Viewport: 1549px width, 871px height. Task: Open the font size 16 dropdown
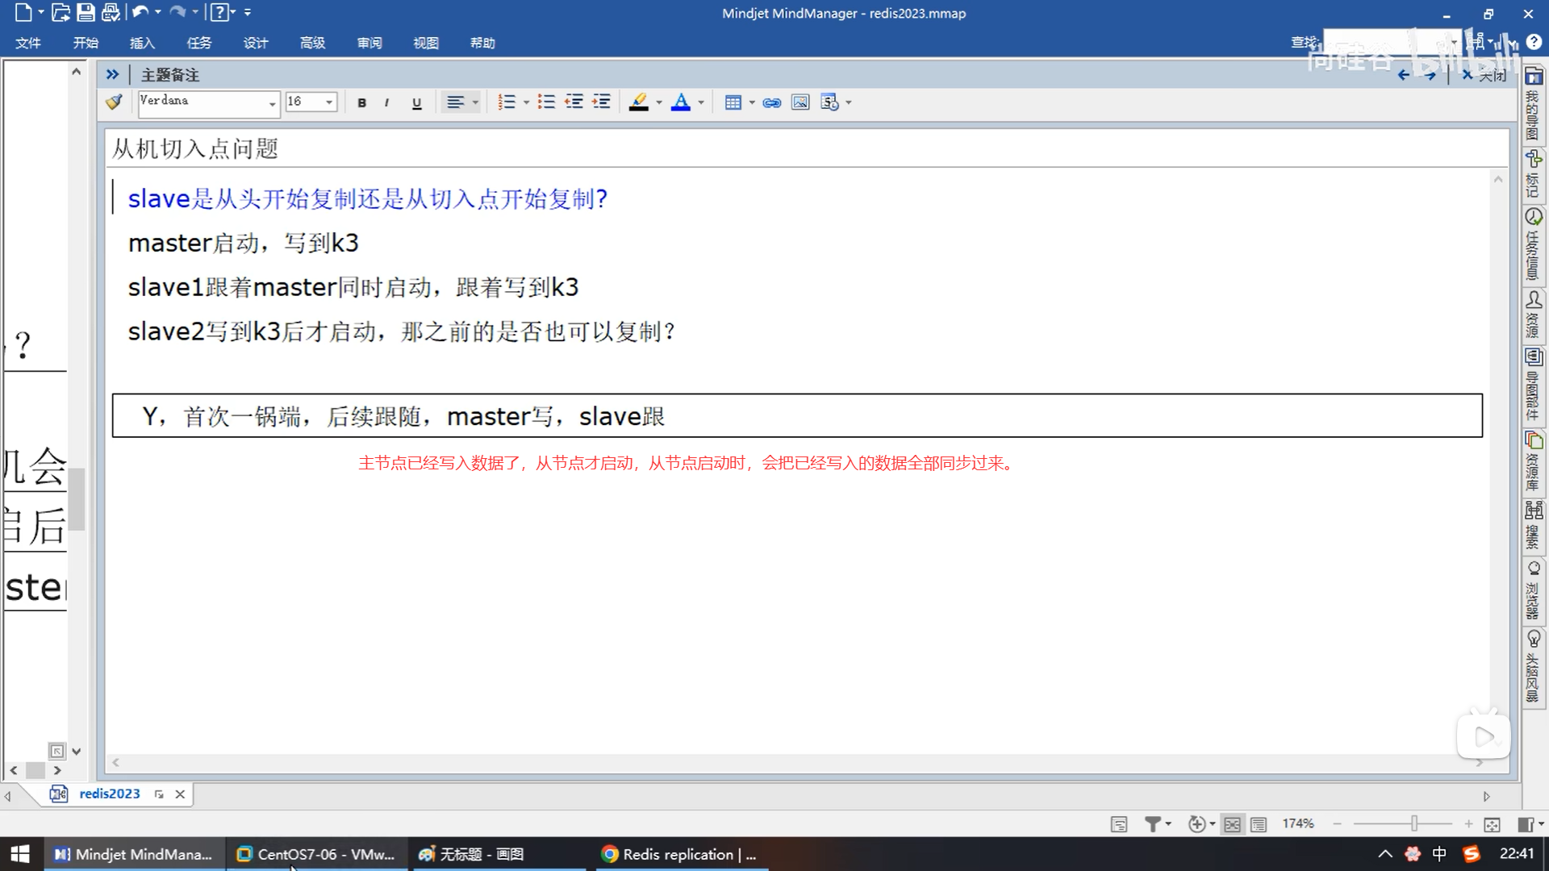tap(329, 102)
